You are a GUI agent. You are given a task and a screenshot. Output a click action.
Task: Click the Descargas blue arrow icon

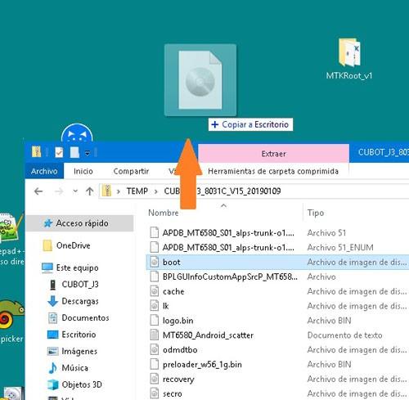52,301
